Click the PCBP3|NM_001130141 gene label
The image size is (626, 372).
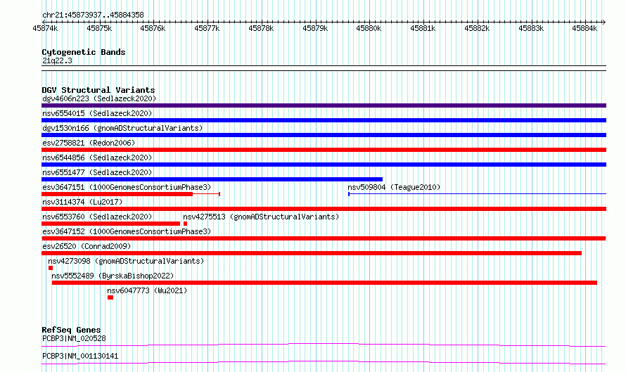(x=80, y=356)
